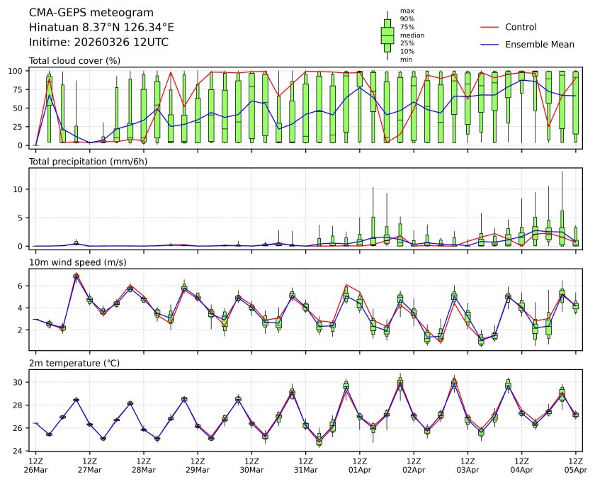The height and width of the screenshot is (482, 595).
Task: Click the "Total cloud cover (%)" panel title
Action: click(x=74, y=61)
